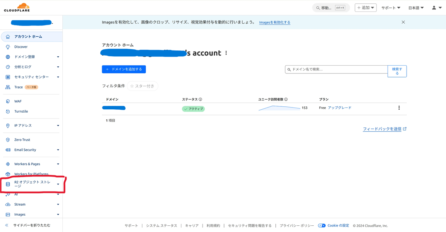Click the ステータス info icon
The width and height of the screenshot is (446, 232).
click(x=200, y=100)
